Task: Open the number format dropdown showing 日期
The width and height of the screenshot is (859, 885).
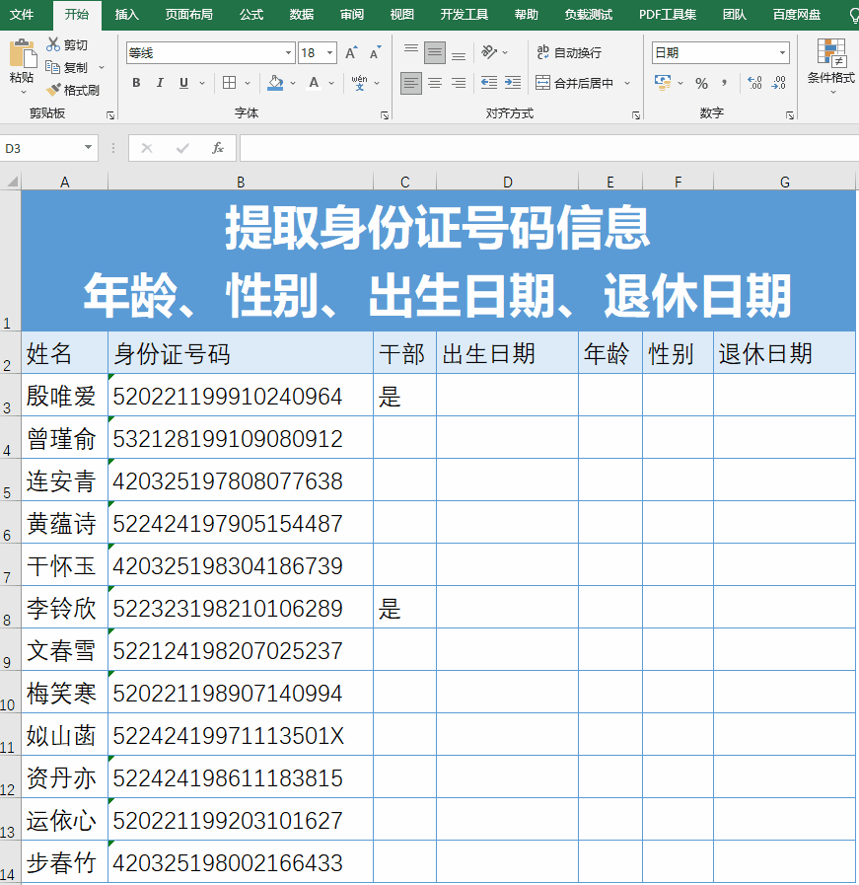Action: coord(782,53)
